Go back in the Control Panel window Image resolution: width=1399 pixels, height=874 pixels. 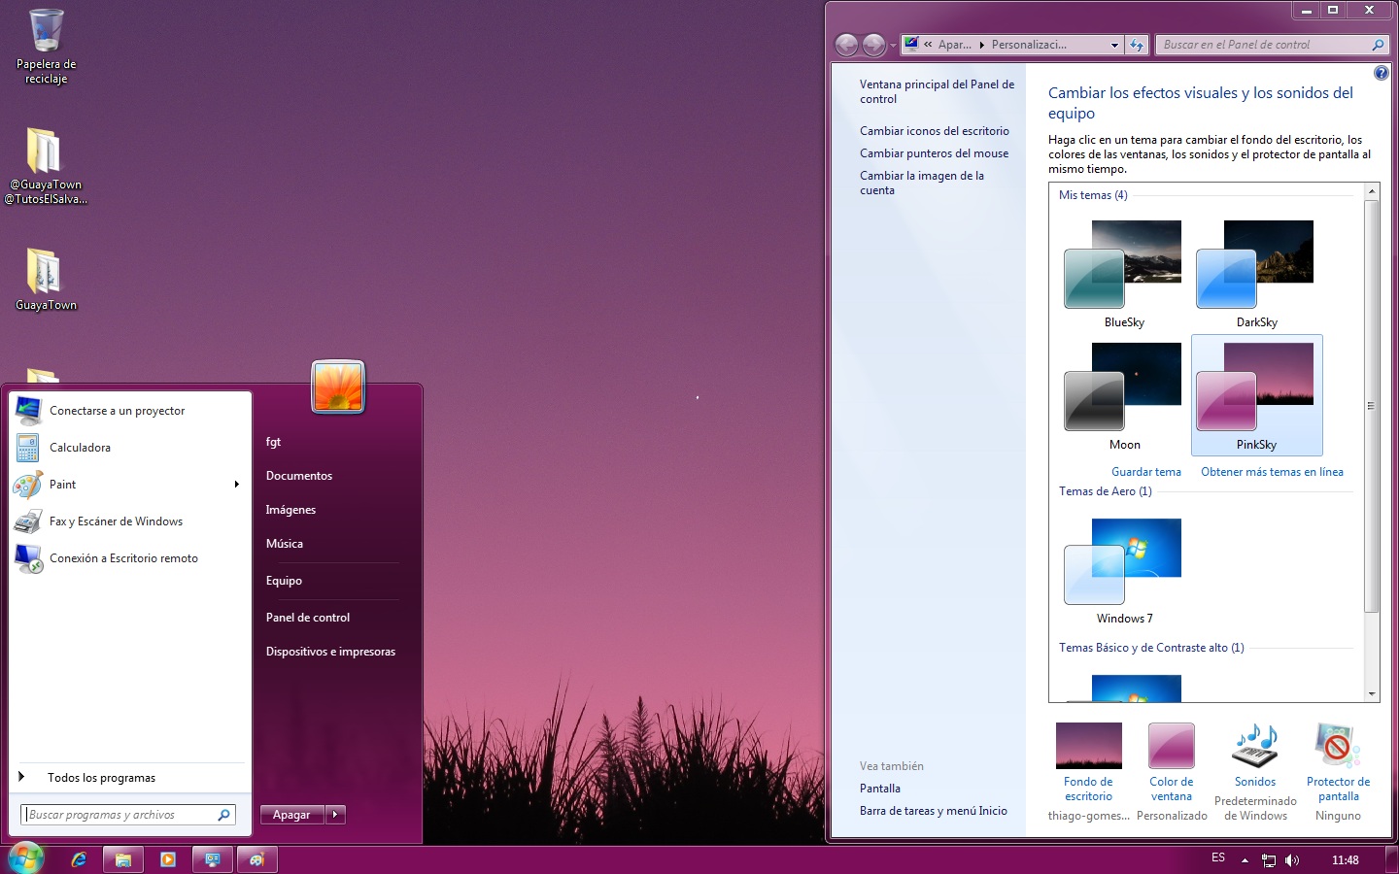[847, 45]
